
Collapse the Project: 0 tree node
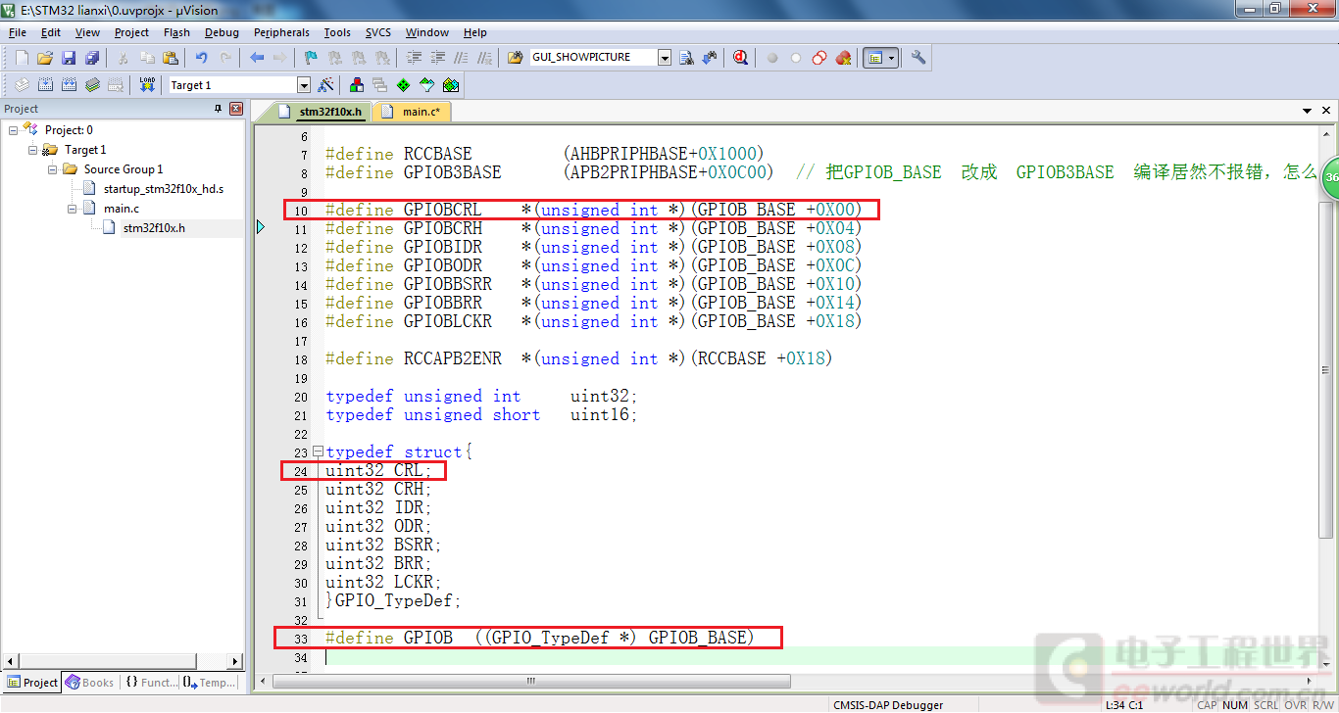[x=13, y=130]
